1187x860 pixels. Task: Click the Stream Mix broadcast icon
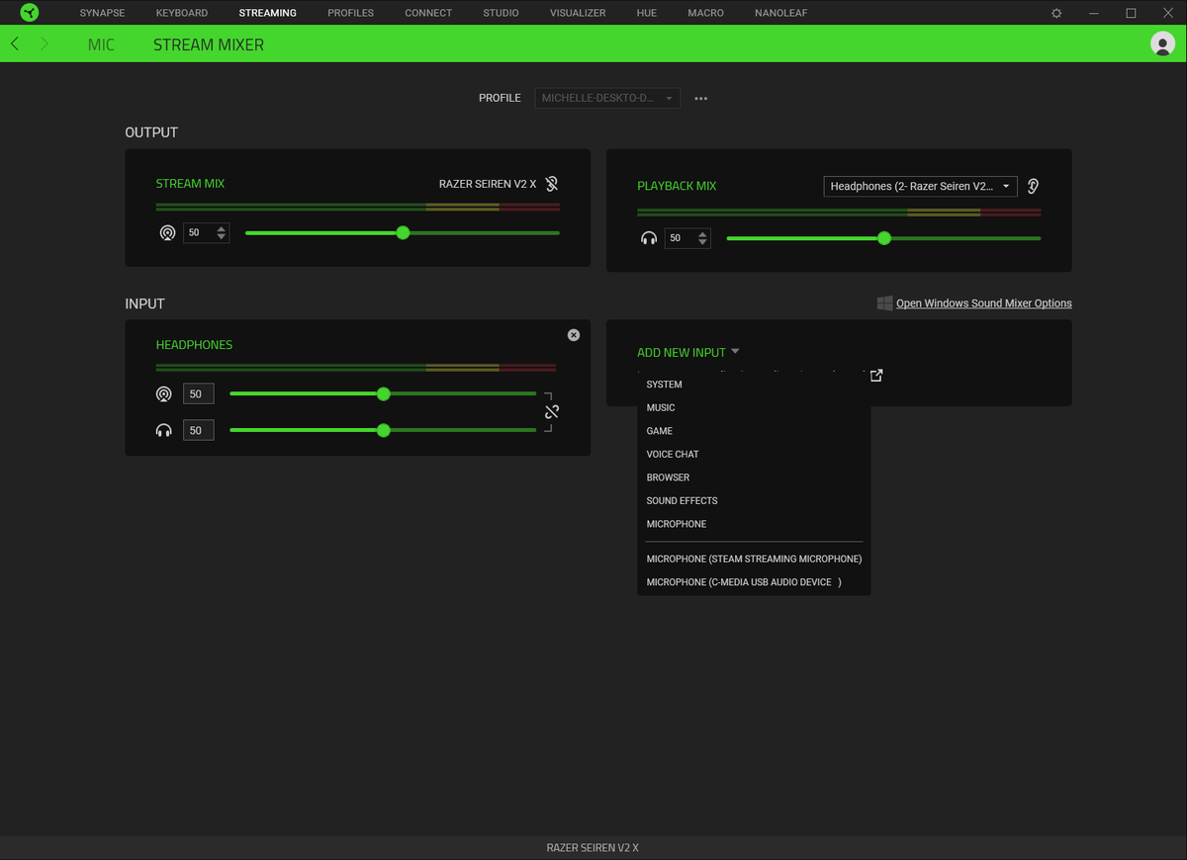(167, 233)
